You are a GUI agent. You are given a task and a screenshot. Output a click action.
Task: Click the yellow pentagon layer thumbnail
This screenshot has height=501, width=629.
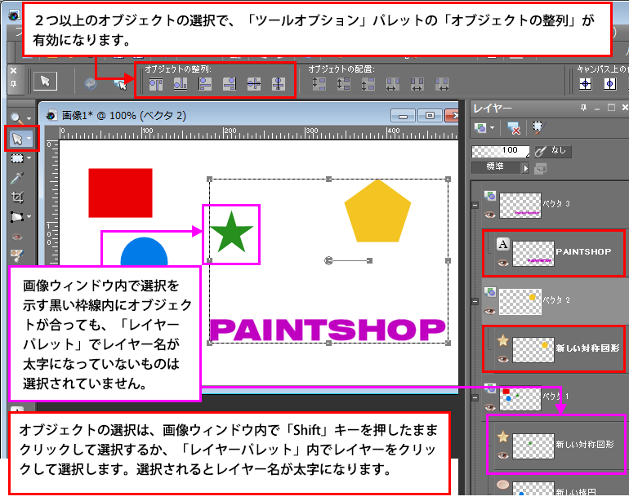point(533,349)
